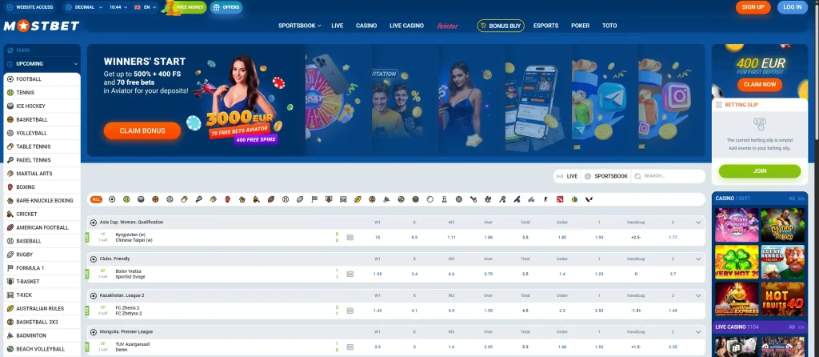Screen dimensions: 819x357
Task: Open Website Access link
Action: [x=30, y=7]
